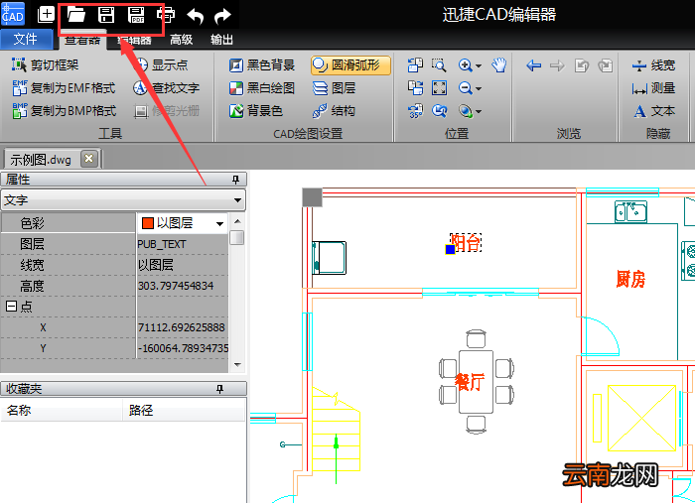This screenshot has width=695, height=503.
Task: Save the drawing with the floppy icon
Action: pyautogui.click(x=106, y=15)
